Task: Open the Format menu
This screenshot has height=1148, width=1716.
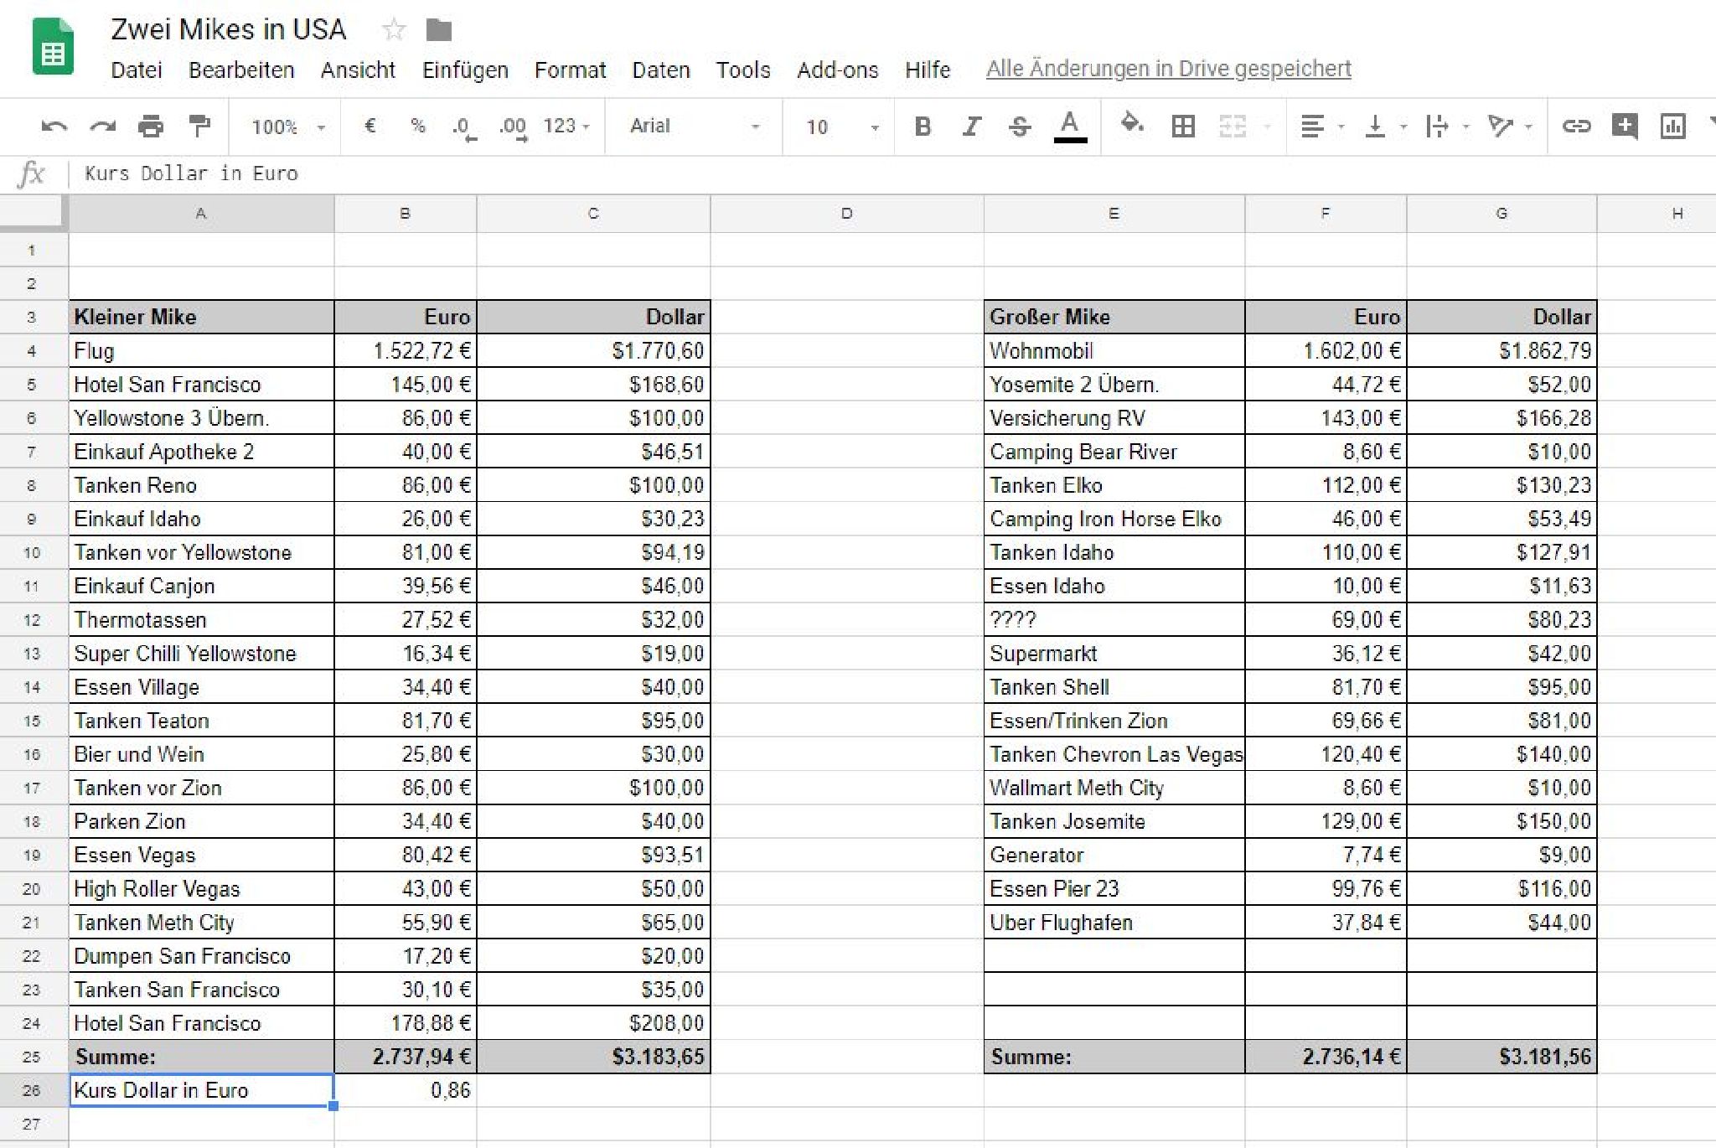Action: coord(570,70)
